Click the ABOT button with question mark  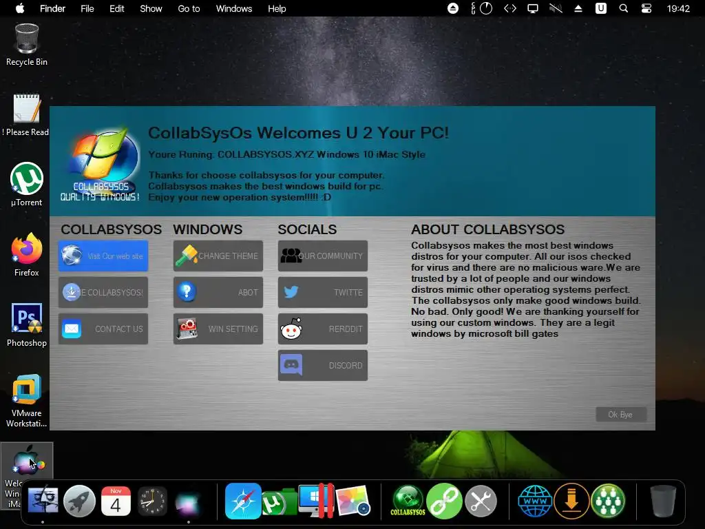[218, 292]
